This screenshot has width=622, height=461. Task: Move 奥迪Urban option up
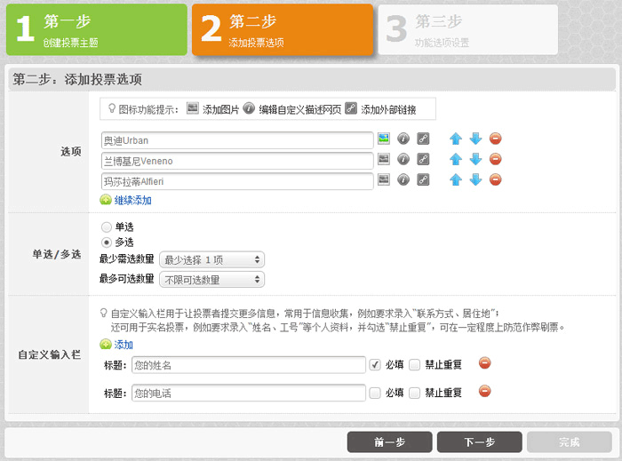456,139
